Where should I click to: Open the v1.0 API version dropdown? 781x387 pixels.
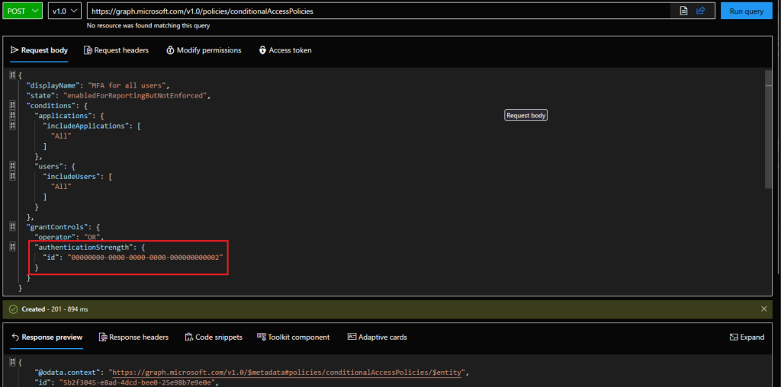[x=65, y=11]
